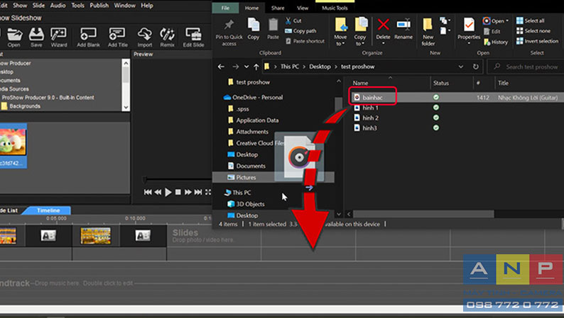Click the Open icon in ProShow toolbar

(x=14, y=38)
